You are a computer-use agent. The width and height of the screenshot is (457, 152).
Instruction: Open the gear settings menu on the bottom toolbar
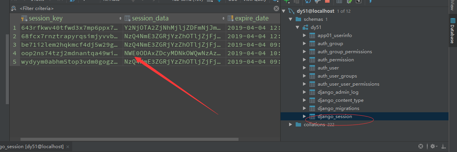[434, 146]
